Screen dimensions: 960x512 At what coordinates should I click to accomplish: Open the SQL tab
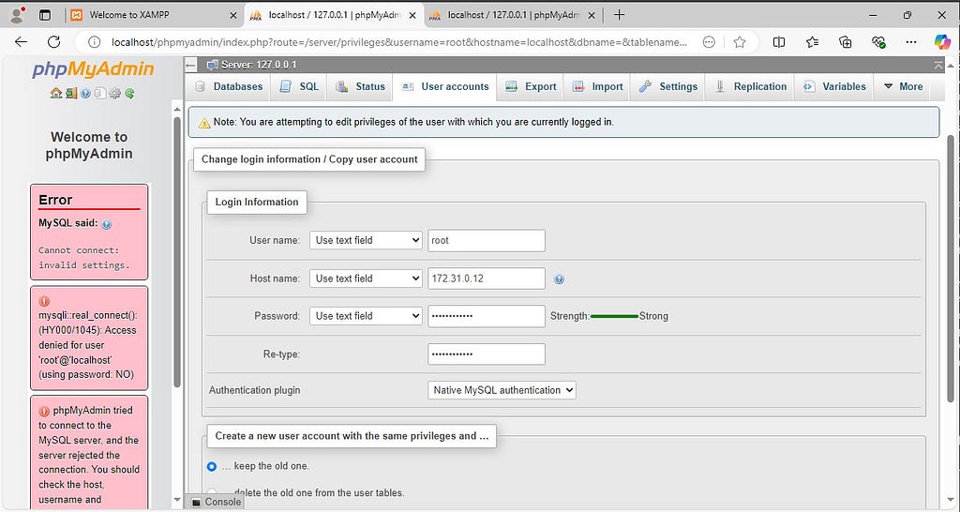tap(299, 87)
